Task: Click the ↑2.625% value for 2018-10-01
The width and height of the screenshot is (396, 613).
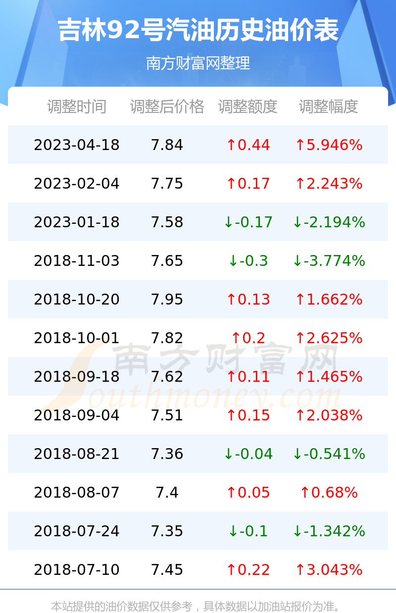Action: click(x=329, y=338)
